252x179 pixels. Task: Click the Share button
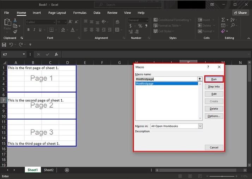click(240, 13)
